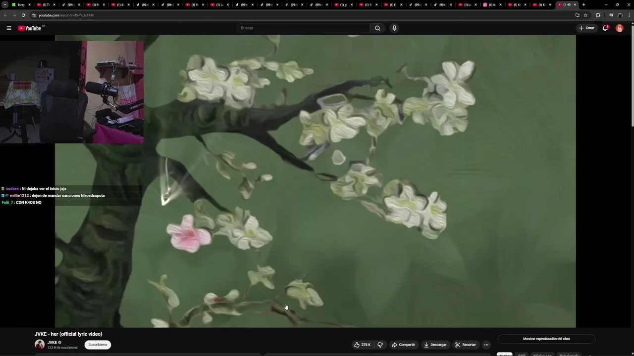This screenshot has width=634, height=356.
Task: Click the video title 'JVKE - her (official lyric video)'
Action: 68,334
